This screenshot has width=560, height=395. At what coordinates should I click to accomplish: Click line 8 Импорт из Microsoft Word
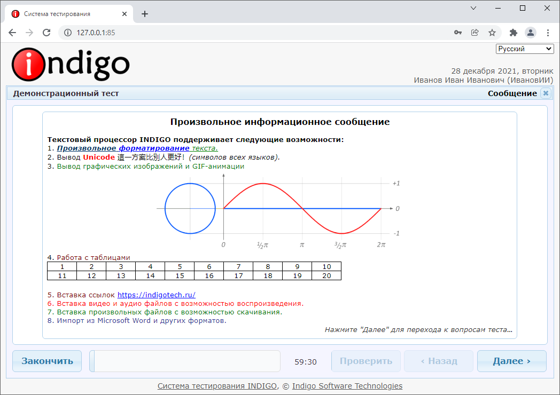[137, 321]
